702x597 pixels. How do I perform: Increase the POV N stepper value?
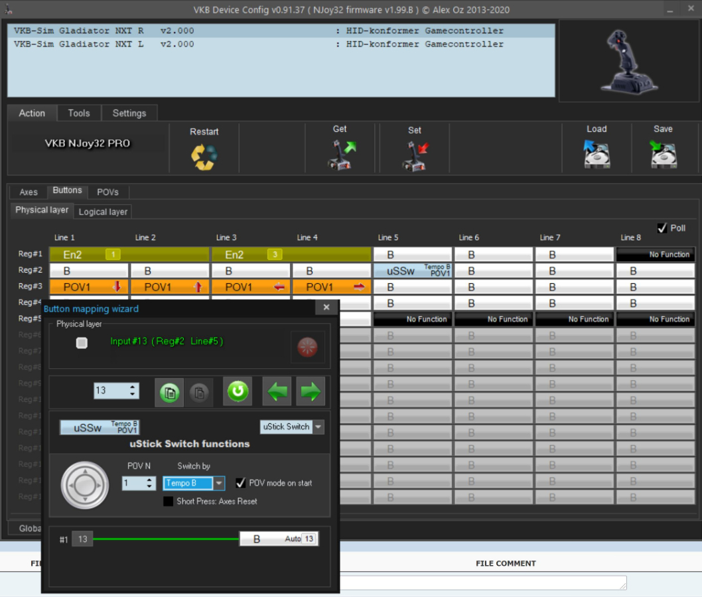(x=149, y=480)
